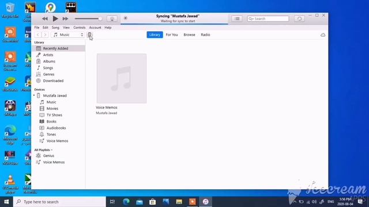The width and height of the screenshot is (369, 207).
Task: Switch to the Radio tab
Action: (x=205, y=34)
